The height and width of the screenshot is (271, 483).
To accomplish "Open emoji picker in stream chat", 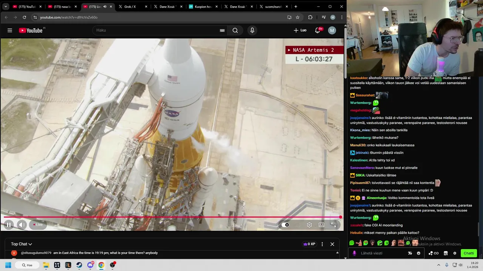I will pyautogui.click(x=418, y=253).
